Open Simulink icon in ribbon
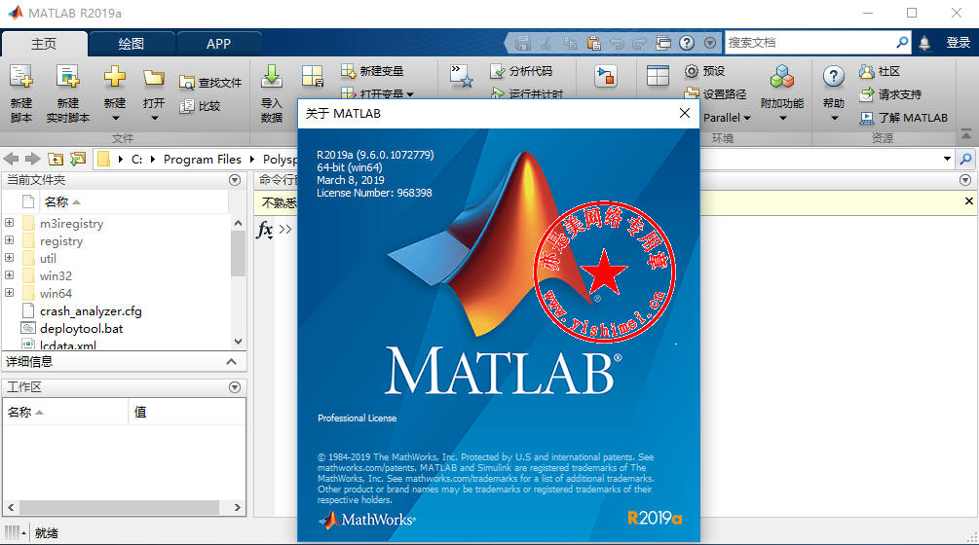 pyautogui.click(x=606, y=76)
